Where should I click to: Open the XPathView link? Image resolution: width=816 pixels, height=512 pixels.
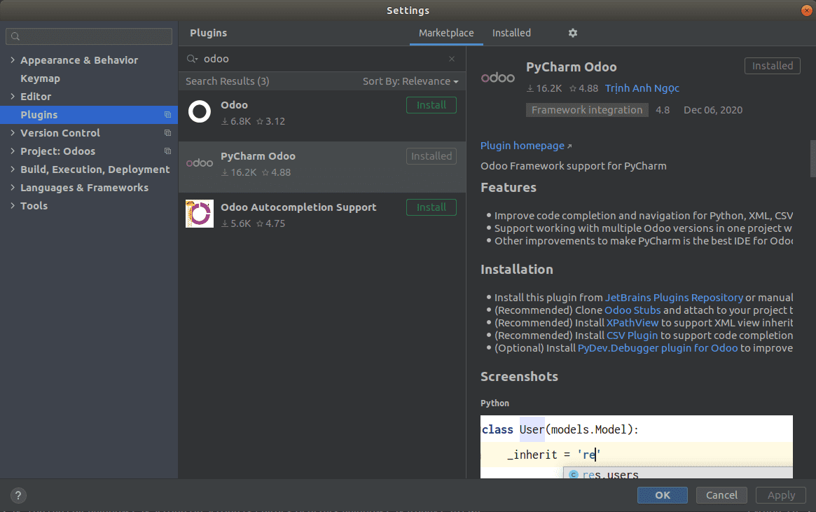point(632,323)
